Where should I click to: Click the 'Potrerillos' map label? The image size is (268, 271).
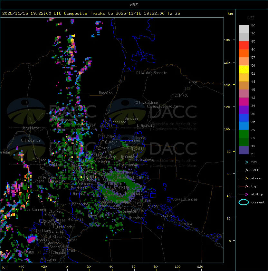click(54, 178)
